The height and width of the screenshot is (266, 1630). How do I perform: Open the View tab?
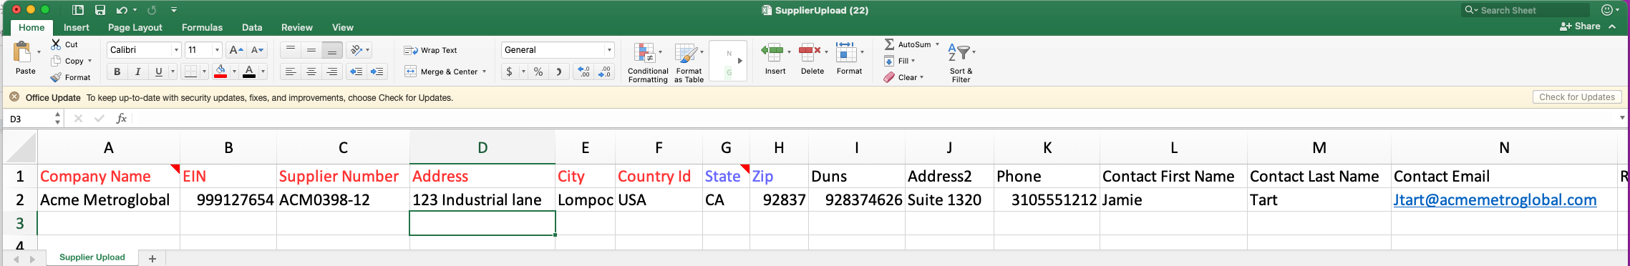[x=343, y=27]
